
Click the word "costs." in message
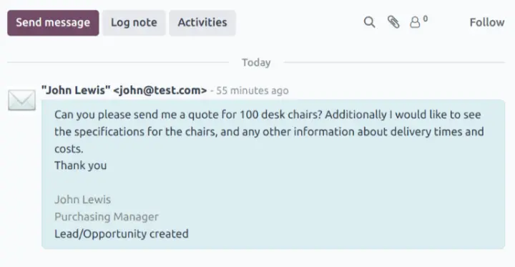[x=69, y=149]
